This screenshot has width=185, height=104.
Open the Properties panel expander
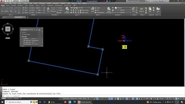point(118,15)
